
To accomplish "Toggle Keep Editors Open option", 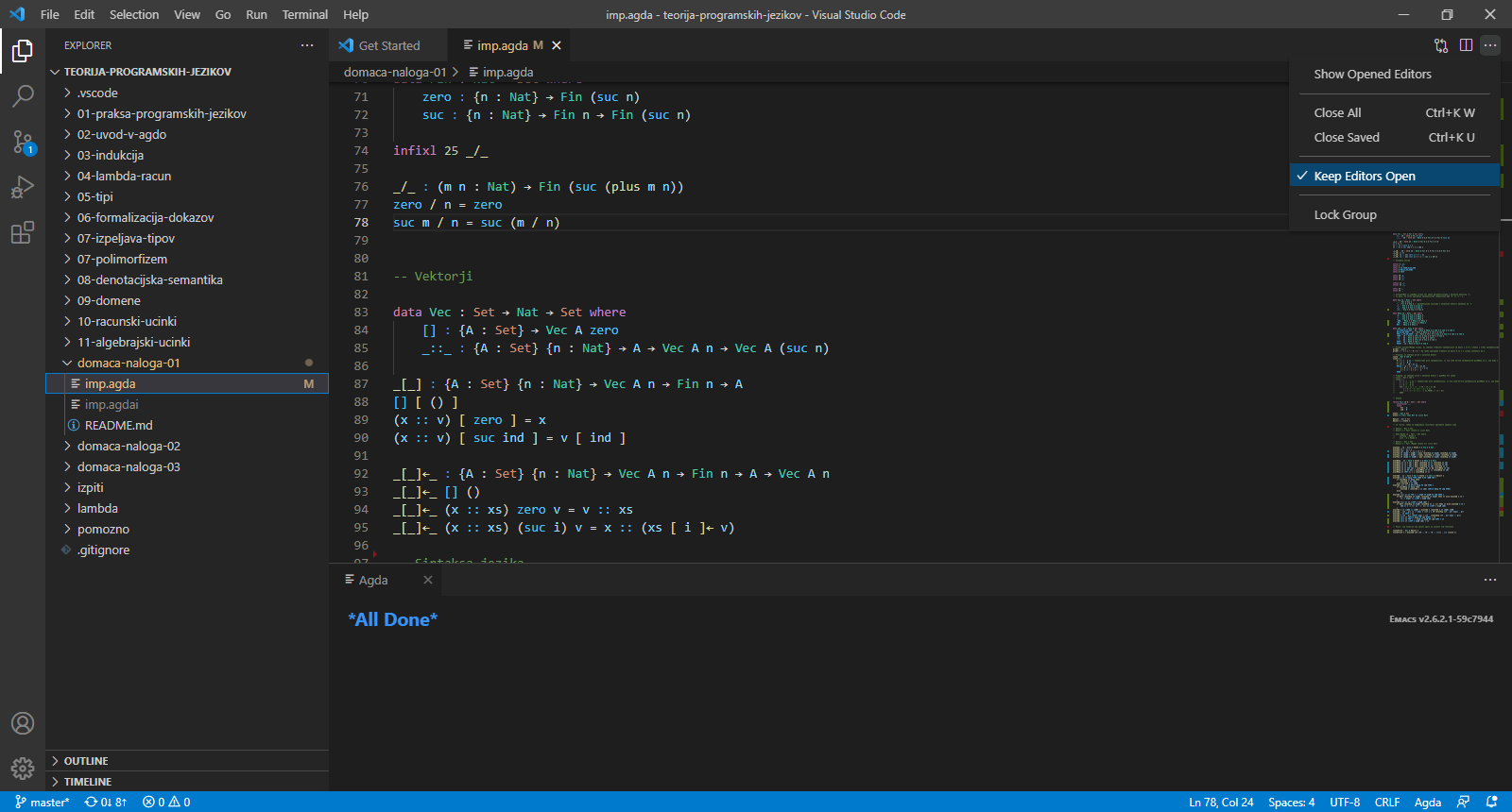I will 1395,176.
